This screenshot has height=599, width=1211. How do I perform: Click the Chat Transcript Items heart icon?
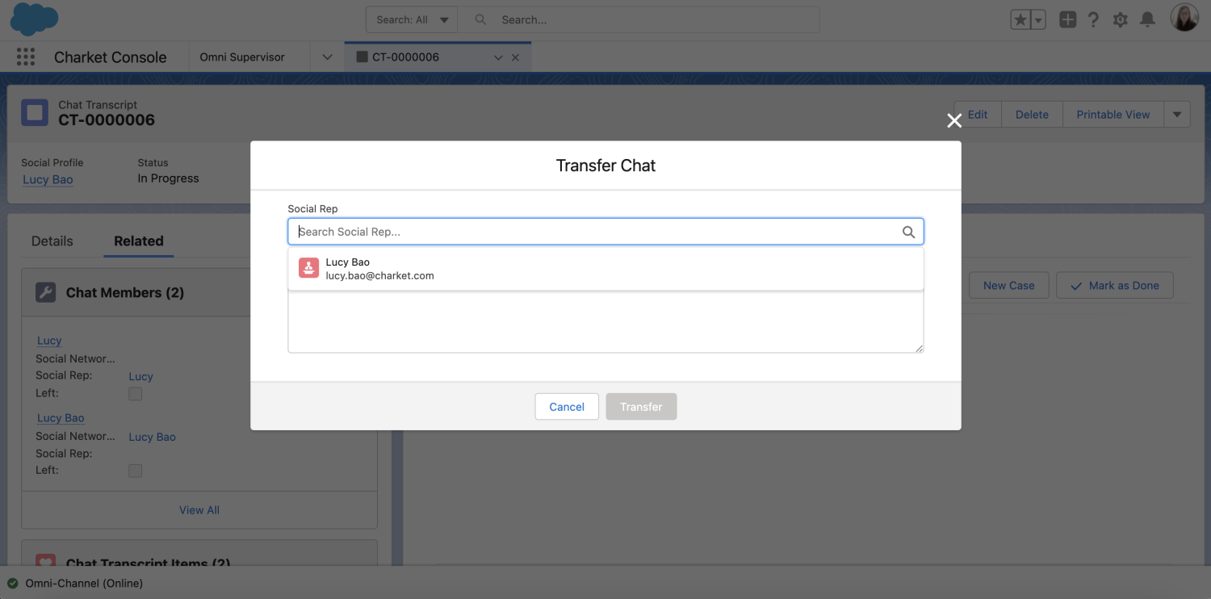tap(46, 562)
